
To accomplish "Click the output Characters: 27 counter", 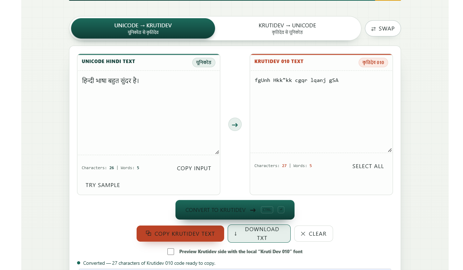I will [270, 166].
